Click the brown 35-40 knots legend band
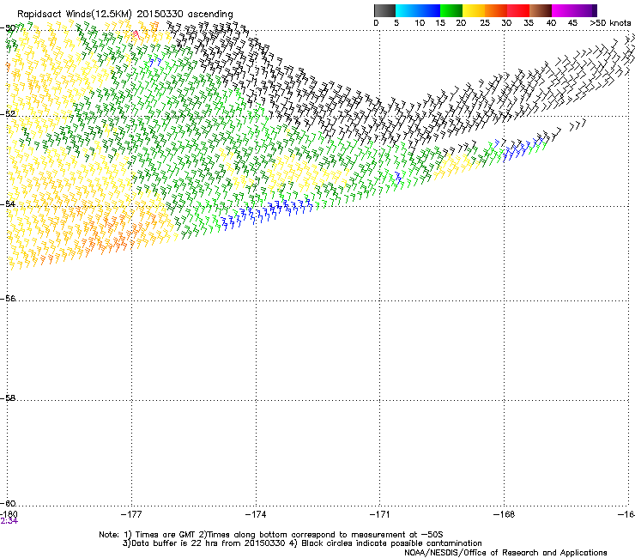Image resolution: width=635 pixels, height=558 pixels. [x=541, y=10]
